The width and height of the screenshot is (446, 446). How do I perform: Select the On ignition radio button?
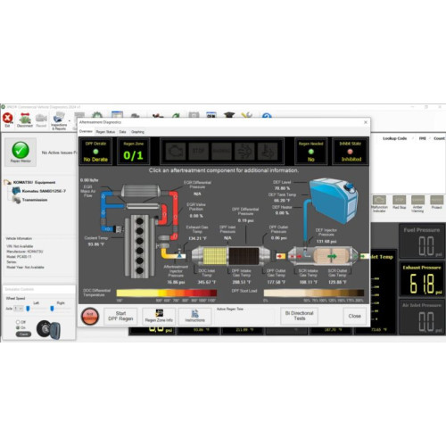(18, 327)
